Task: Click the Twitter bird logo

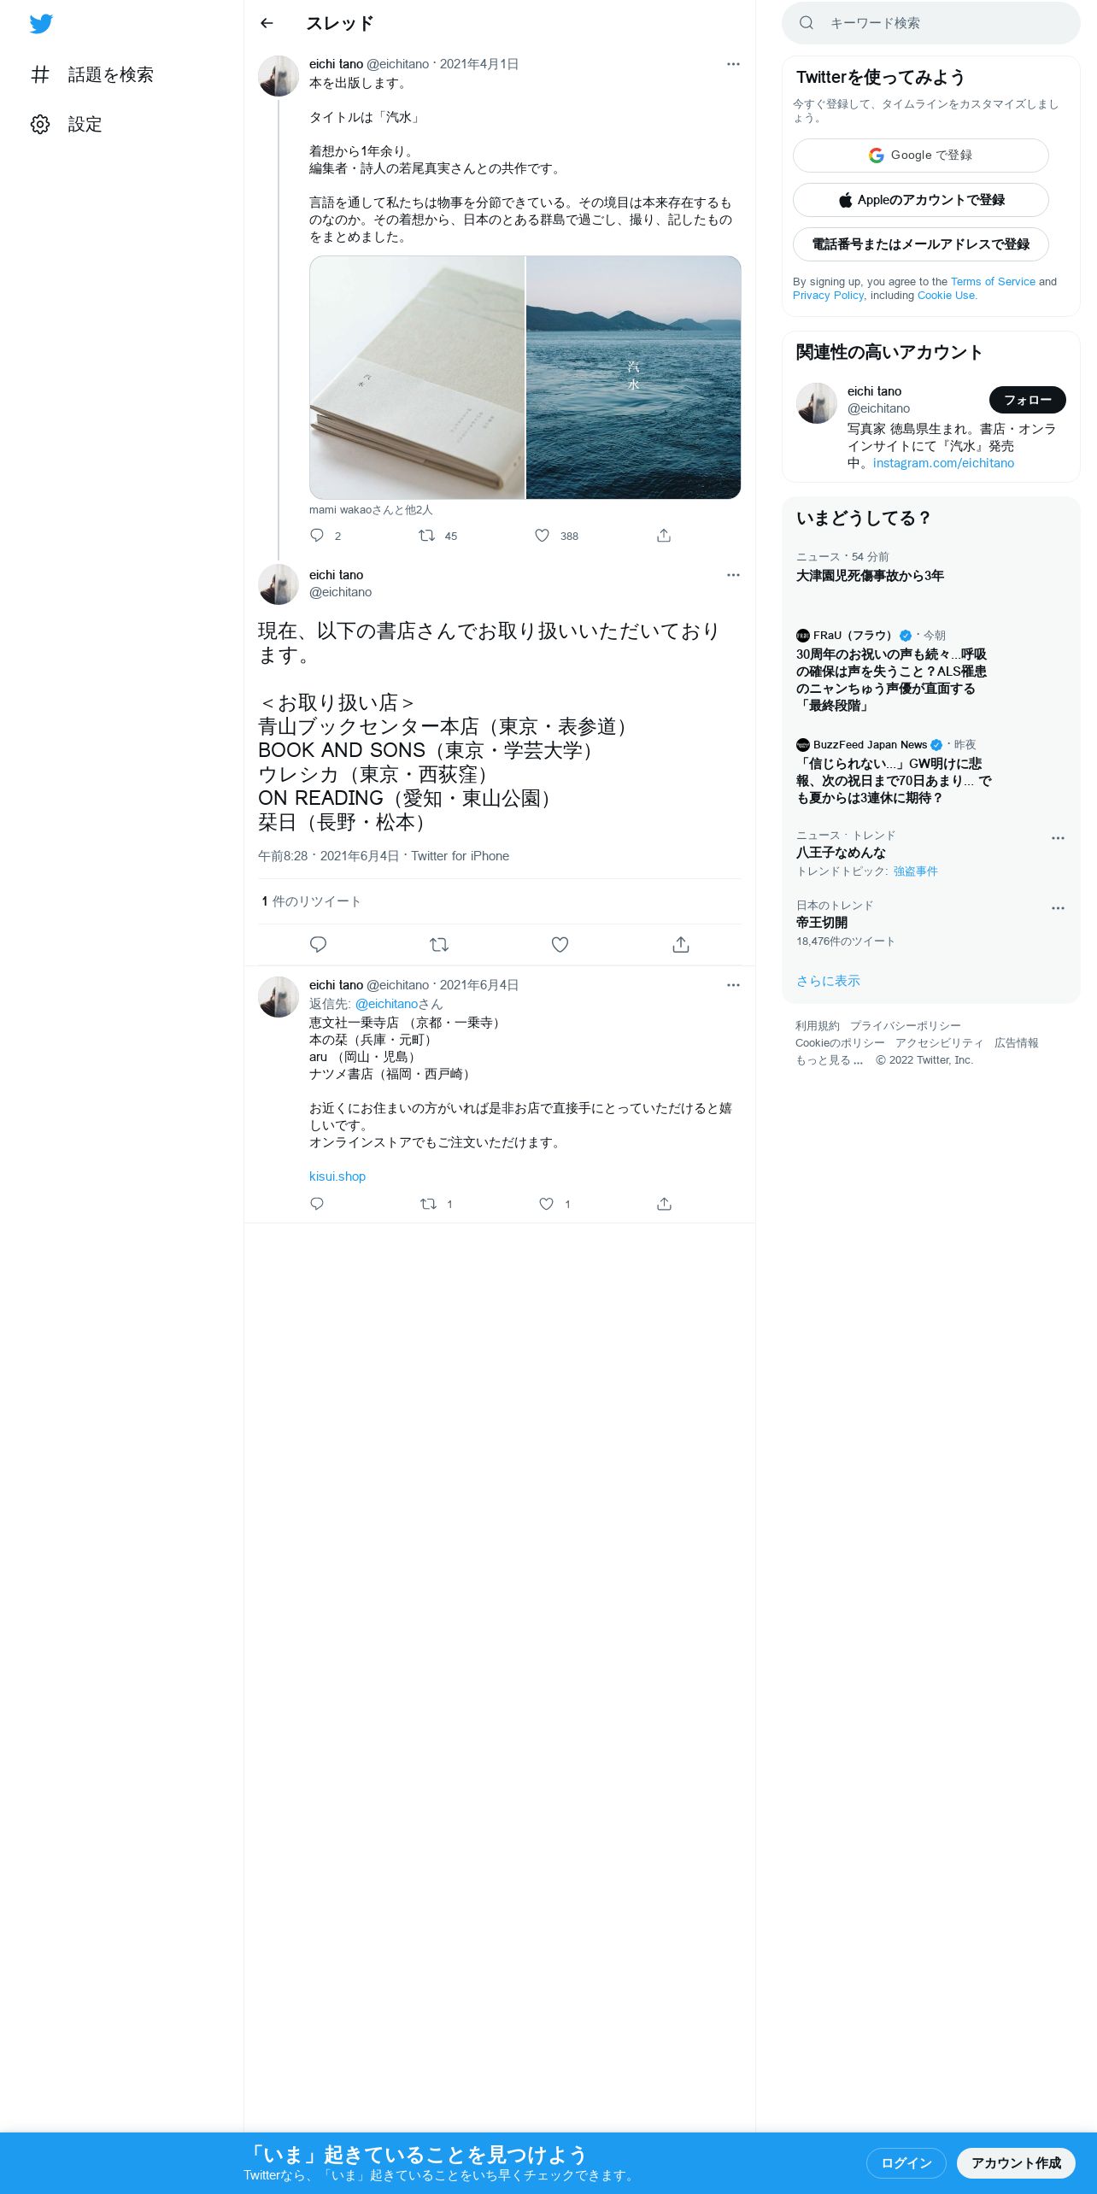Action: tap(41, 24)
